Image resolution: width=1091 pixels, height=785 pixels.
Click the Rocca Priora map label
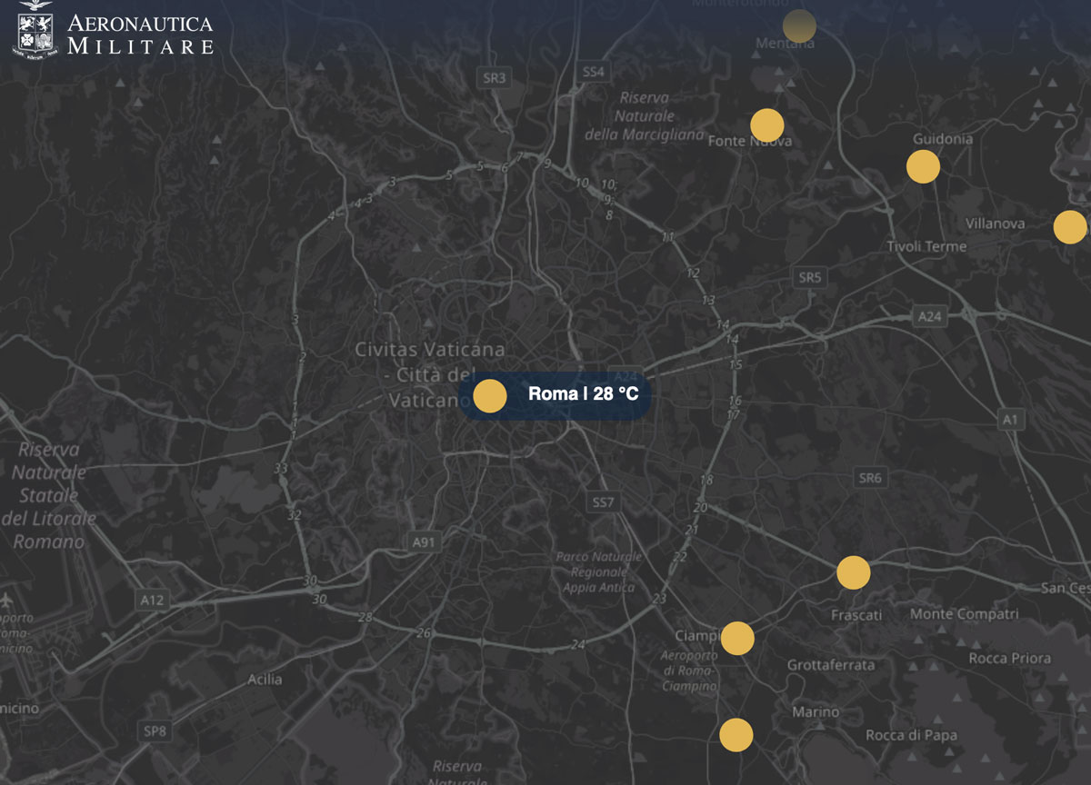point(1009,658)
